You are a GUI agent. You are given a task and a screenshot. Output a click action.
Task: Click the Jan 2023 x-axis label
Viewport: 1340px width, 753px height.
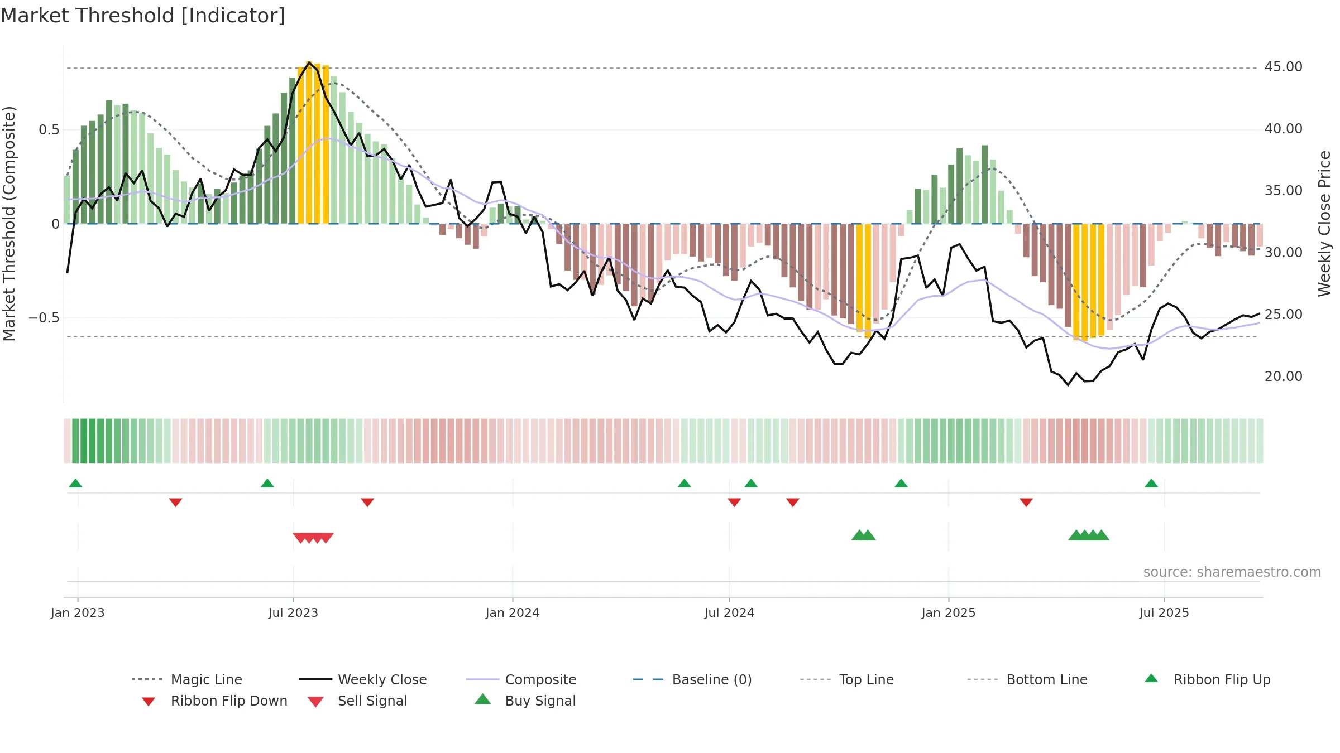[78, 613]
